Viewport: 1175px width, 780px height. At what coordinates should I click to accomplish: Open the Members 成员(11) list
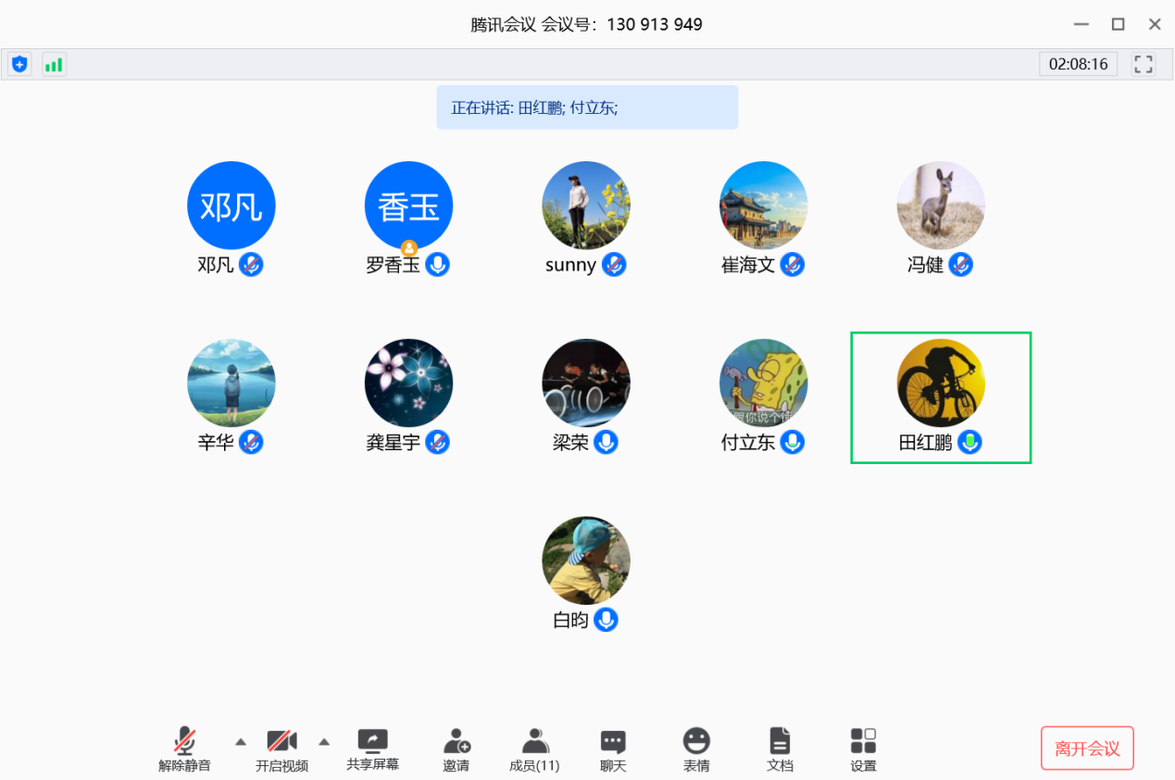(534, 749)
